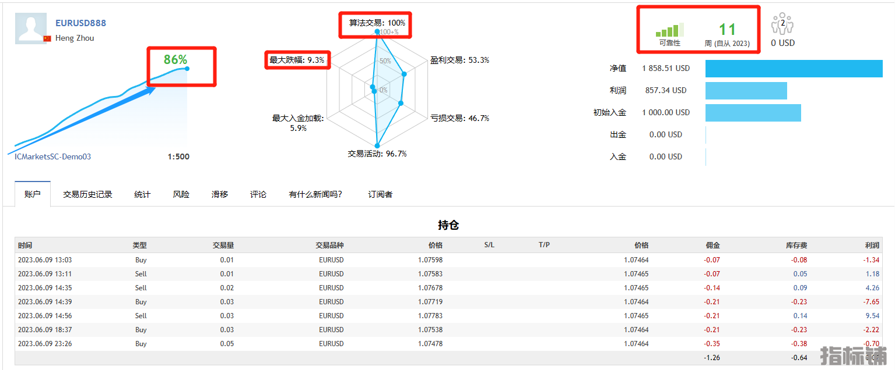Open the ICMarketsSC-Demo03 broker link

[53, 156]
